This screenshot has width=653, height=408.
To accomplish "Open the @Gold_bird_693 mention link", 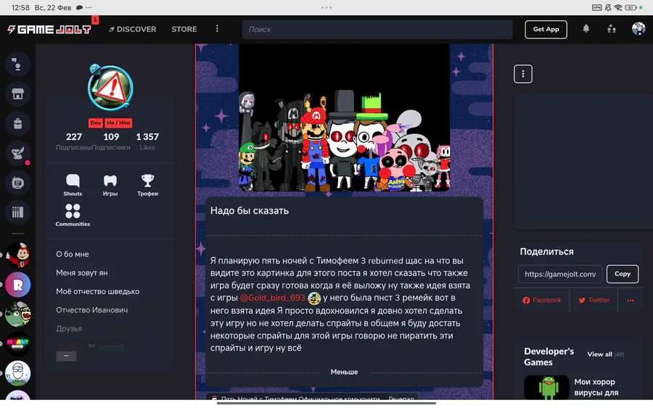I will tap(272, 298).
